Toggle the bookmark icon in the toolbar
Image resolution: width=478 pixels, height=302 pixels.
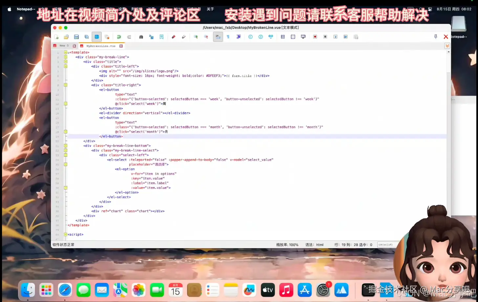tap(161, 37)
